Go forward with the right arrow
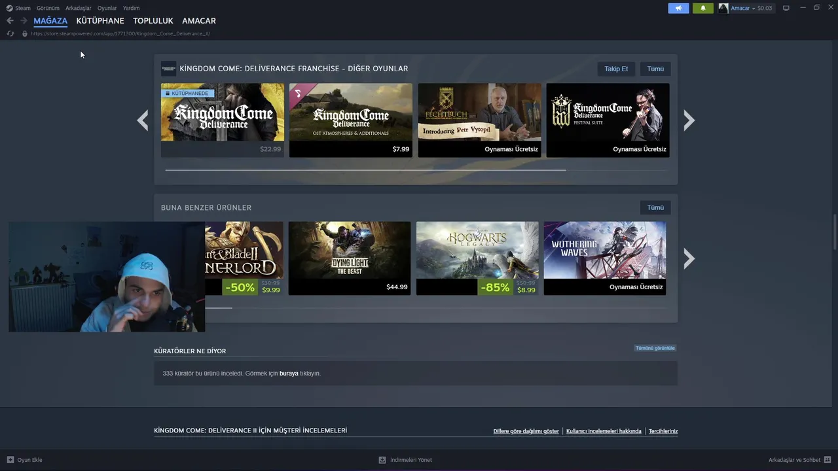The width and height of the screenshot is (838, 471). click(x=24, y=21)
